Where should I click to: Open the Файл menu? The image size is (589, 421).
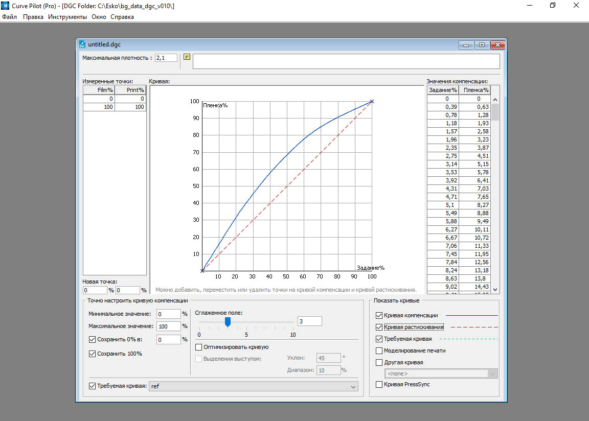coord(9,17)
